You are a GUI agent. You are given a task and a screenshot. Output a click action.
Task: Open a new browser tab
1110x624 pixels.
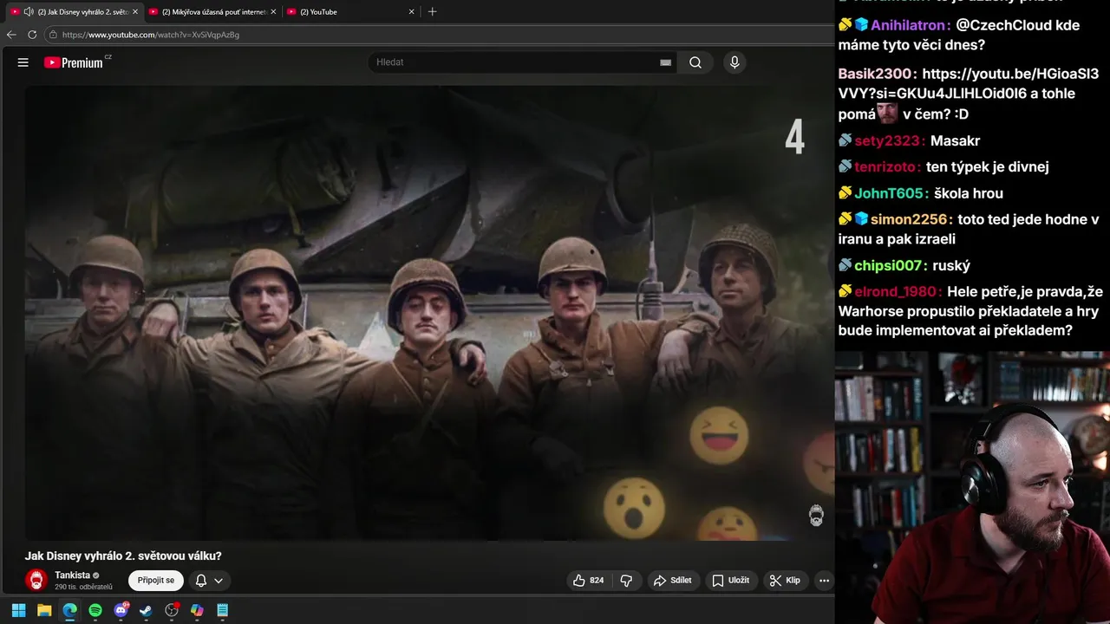click(x=433, y=12)
